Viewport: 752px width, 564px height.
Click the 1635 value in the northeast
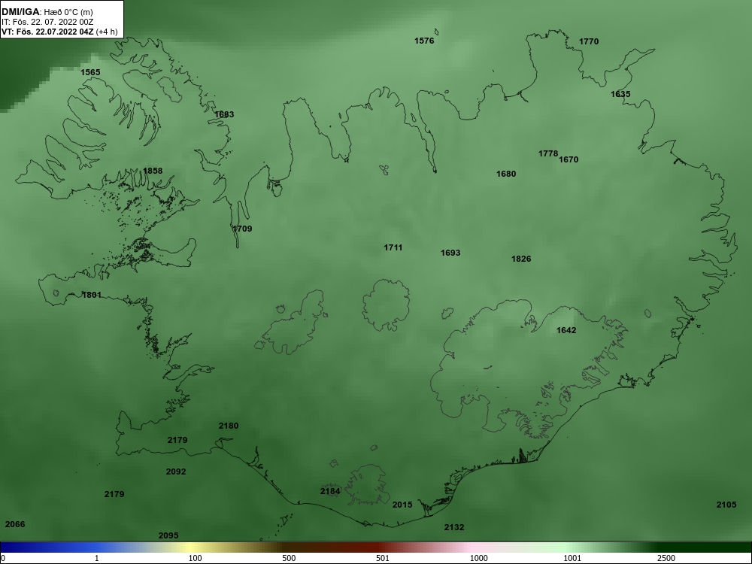pos(620,94)
